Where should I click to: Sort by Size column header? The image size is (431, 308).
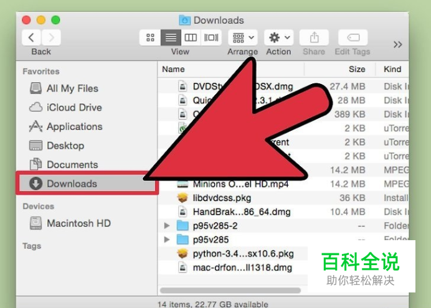coord(357,69)
